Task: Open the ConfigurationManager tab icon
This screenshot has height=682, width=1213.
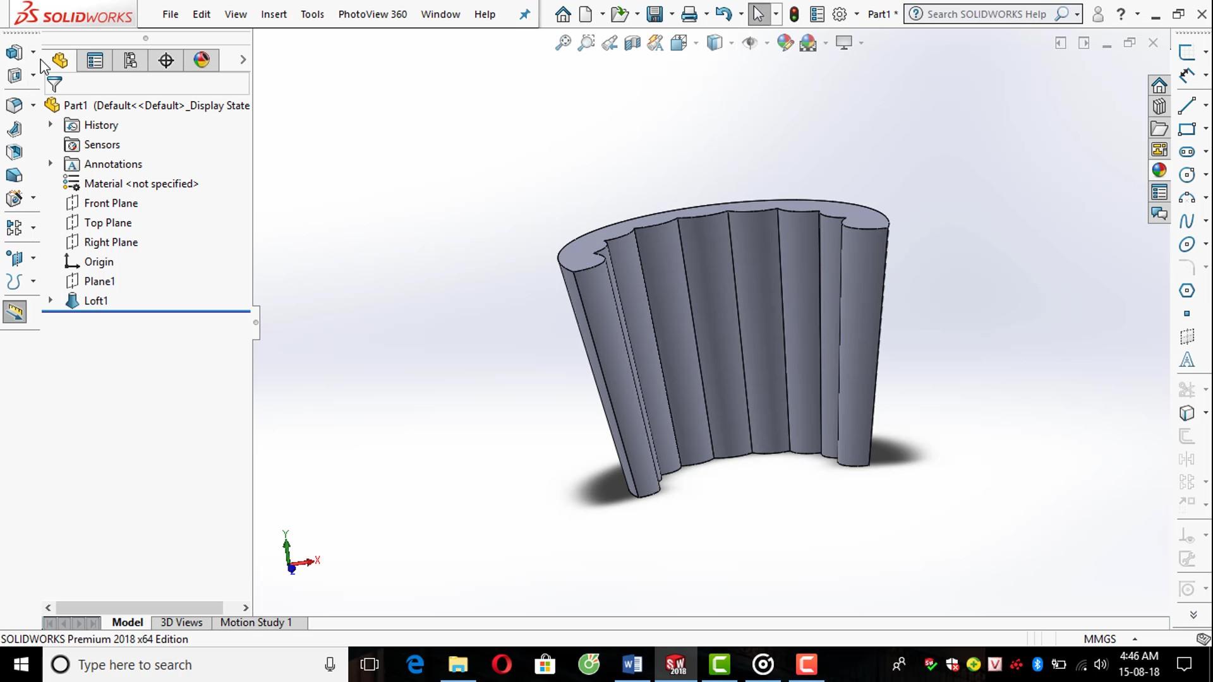Action: 130,61
